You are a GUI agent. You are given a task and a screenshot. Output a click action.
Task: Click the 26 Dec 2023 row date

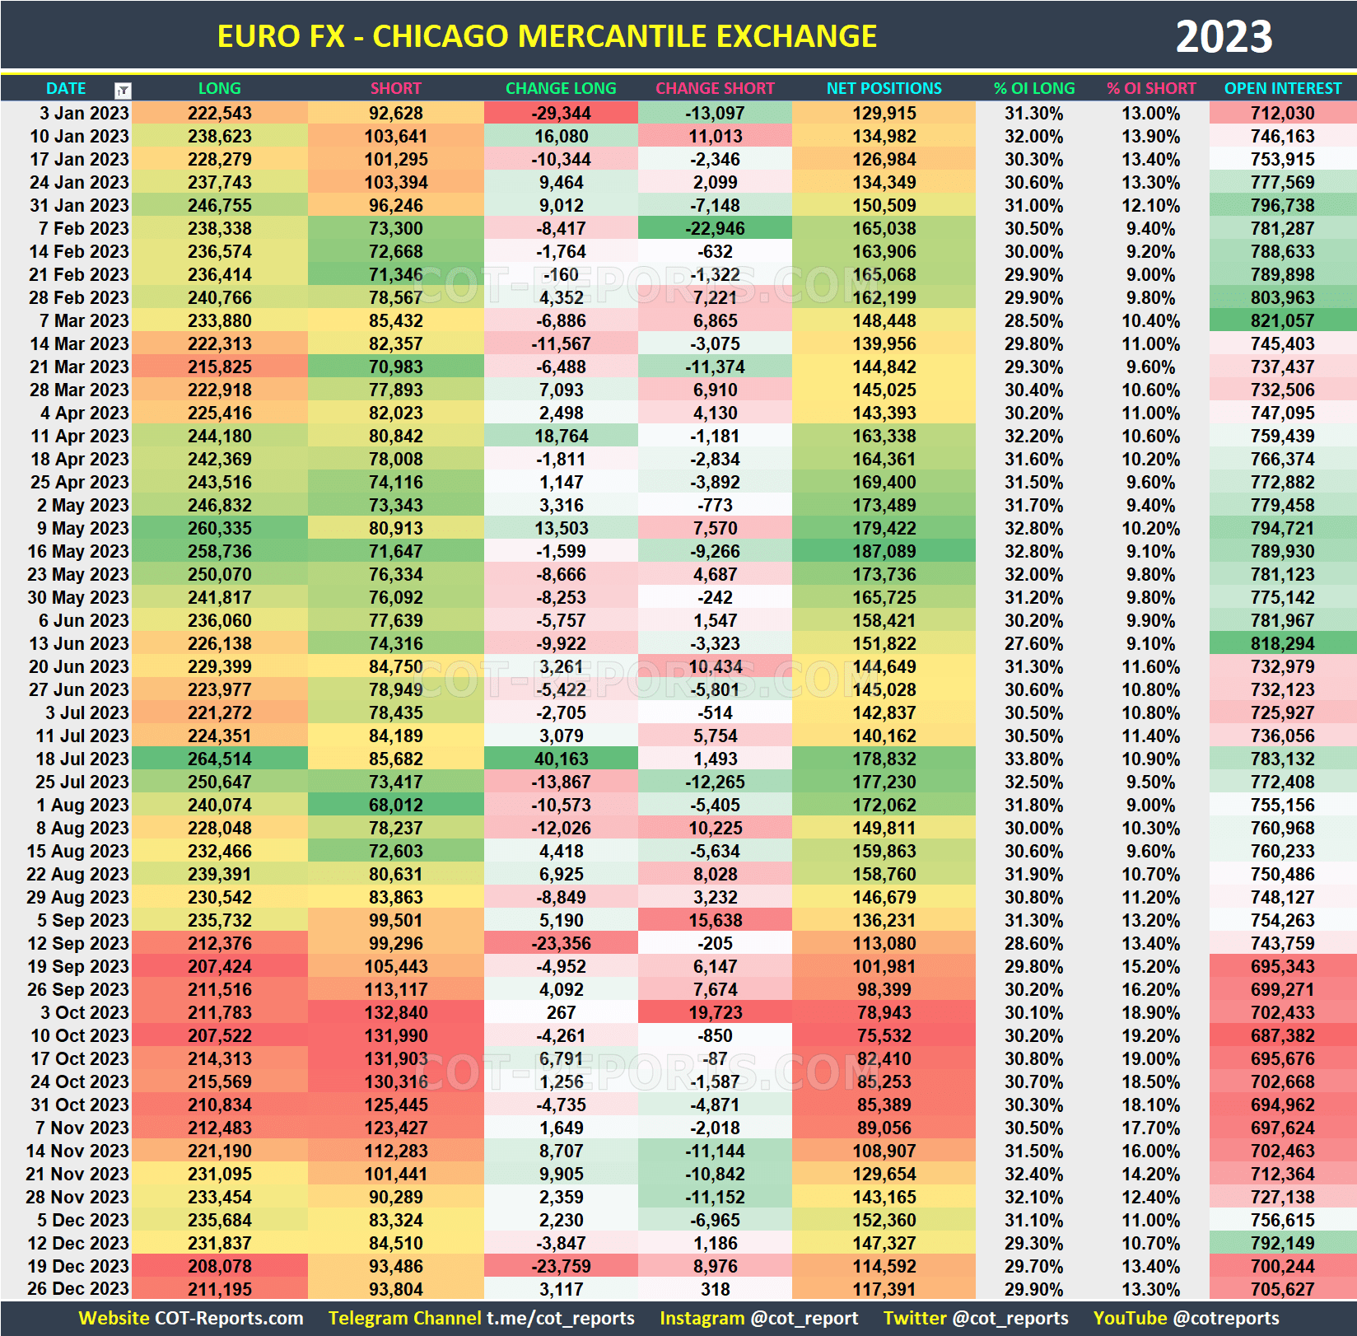[x=78, y=1289]
